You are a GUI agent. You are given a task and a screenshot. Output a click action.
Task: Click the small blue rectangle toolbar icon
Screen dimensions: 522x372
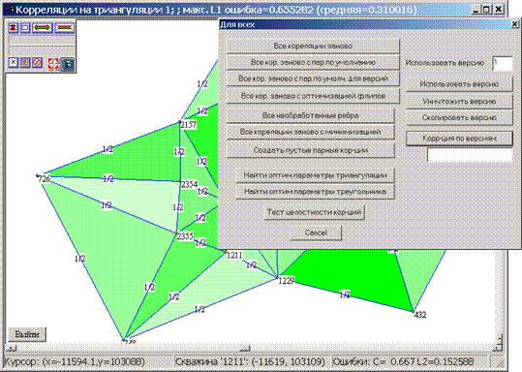[25, 28]
